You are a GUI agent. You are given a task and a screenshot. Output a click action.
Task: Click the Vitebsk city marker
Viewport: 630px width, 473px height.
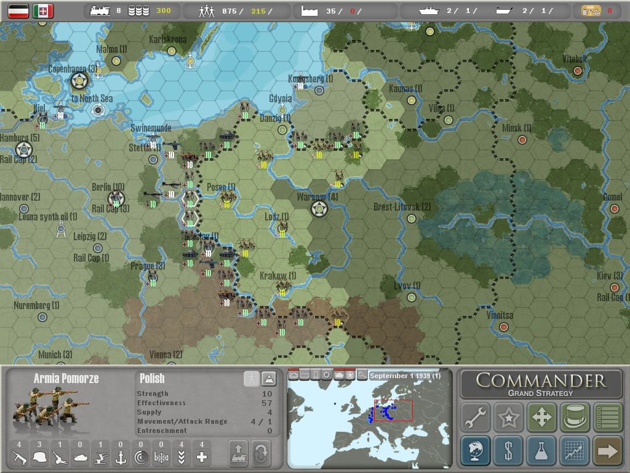[577, 71]
